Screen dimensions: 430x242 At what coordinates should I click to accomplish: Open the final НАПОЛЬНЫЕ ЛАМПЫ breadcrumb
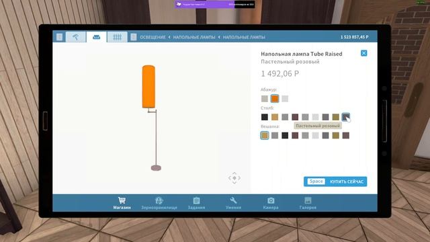[x=244, y=37]
